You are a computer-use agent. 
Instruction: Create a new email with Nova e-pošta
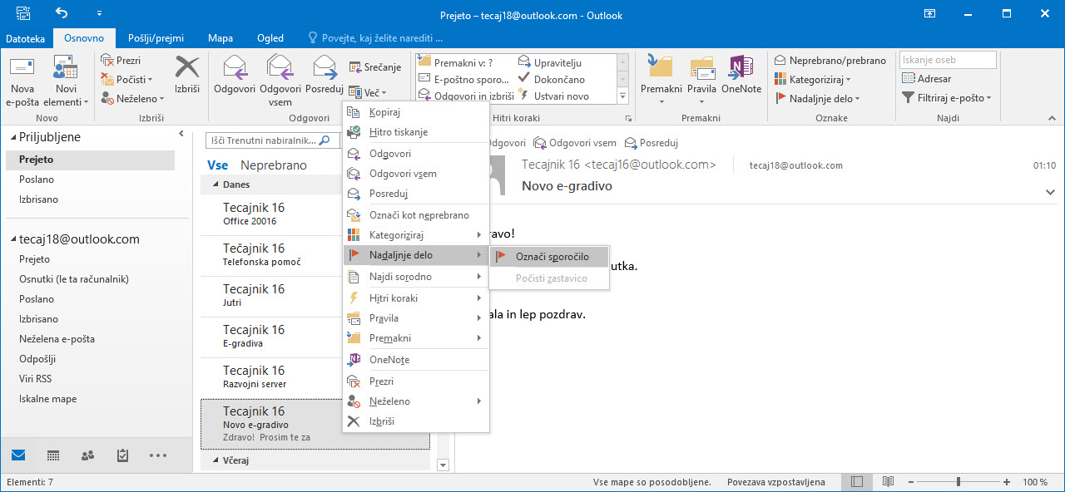coord(22,82)
